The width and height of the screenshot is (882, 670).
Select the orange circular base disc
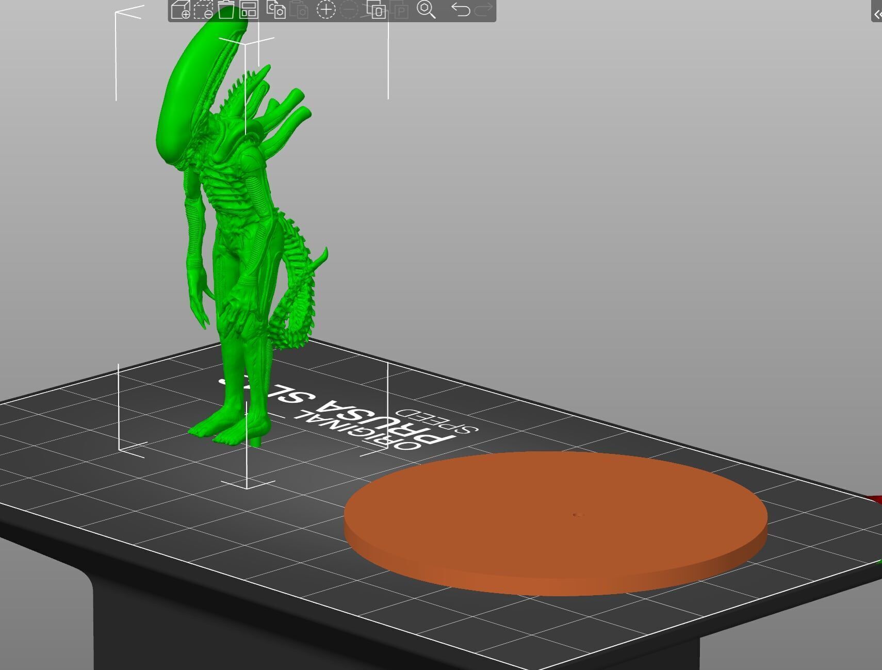(x=556, y=524)
